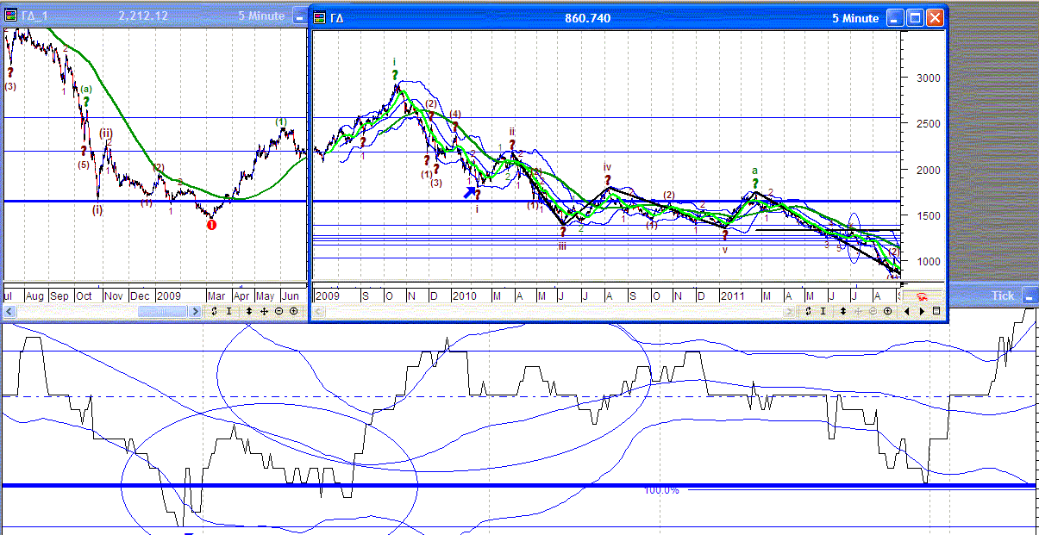Click vertical scale arrows in ΓΔ chart toolbar
1039x535 pixels.
(x=843, y=310)
